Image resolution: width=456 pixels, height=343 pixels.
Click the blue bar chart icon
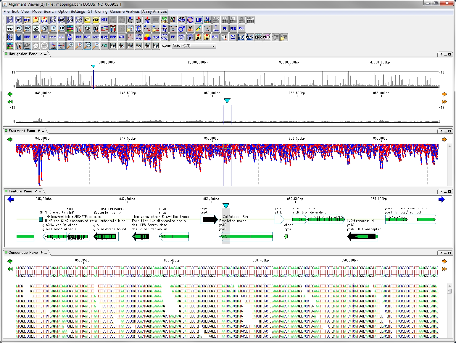[x=19, y=37]
